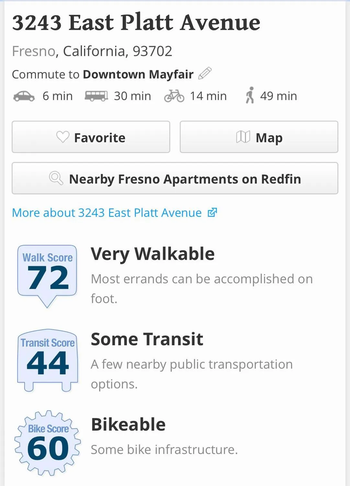The image size is (350, 486).
Task: Add listing using the Favorite button
Action: (x=91, y=137)
